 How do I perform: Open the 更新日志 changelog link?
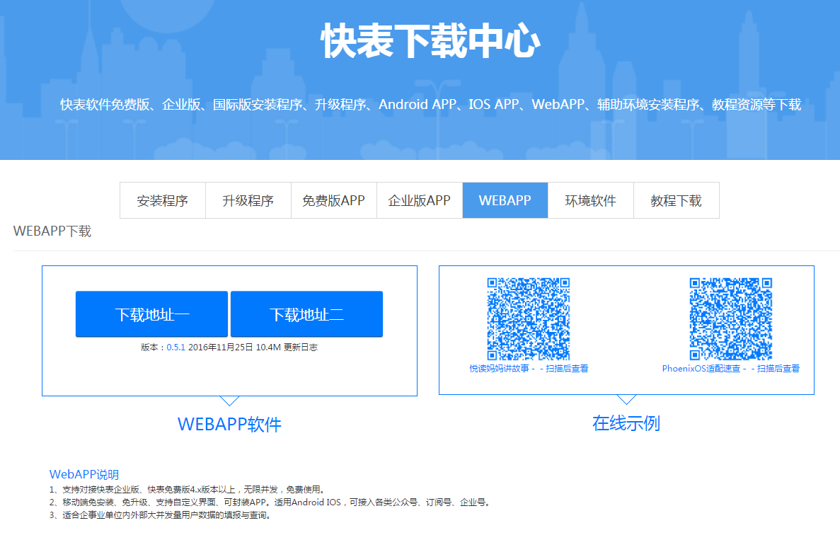coord(301,347)
